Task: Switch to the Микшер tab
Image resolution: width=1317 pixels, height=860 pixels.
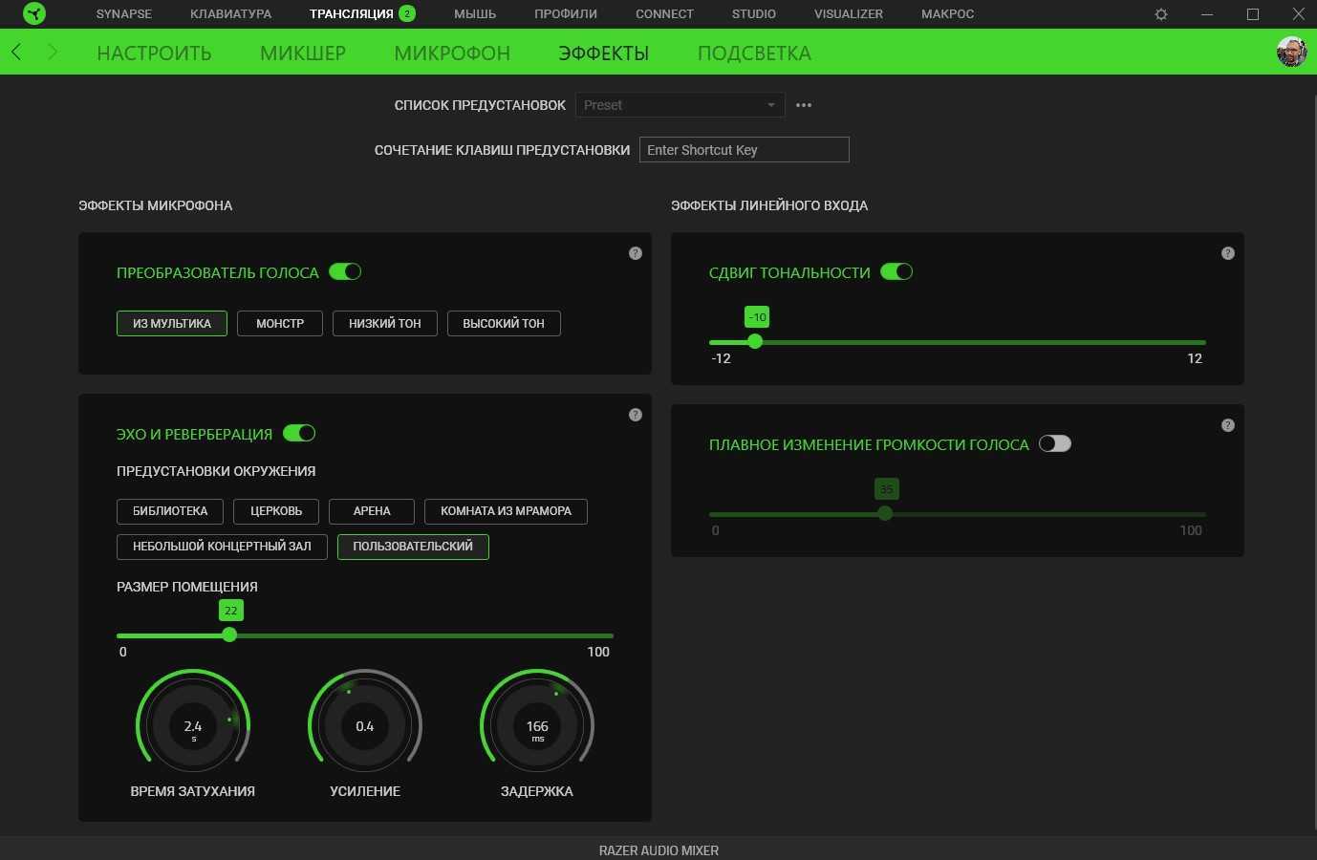Action: (x=303, y=54)
